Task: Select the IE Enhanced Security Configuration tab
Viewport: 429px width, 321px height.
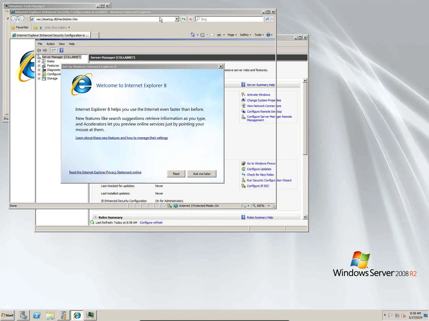Action: (51, 35)
